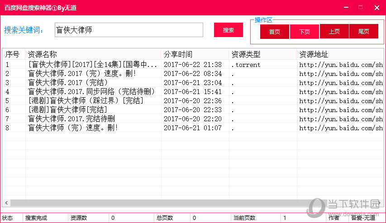The height and width of the screenshot is (223, 386).
Task: Click share time 2017-06-20 22:36
Action: pos(193,101)
